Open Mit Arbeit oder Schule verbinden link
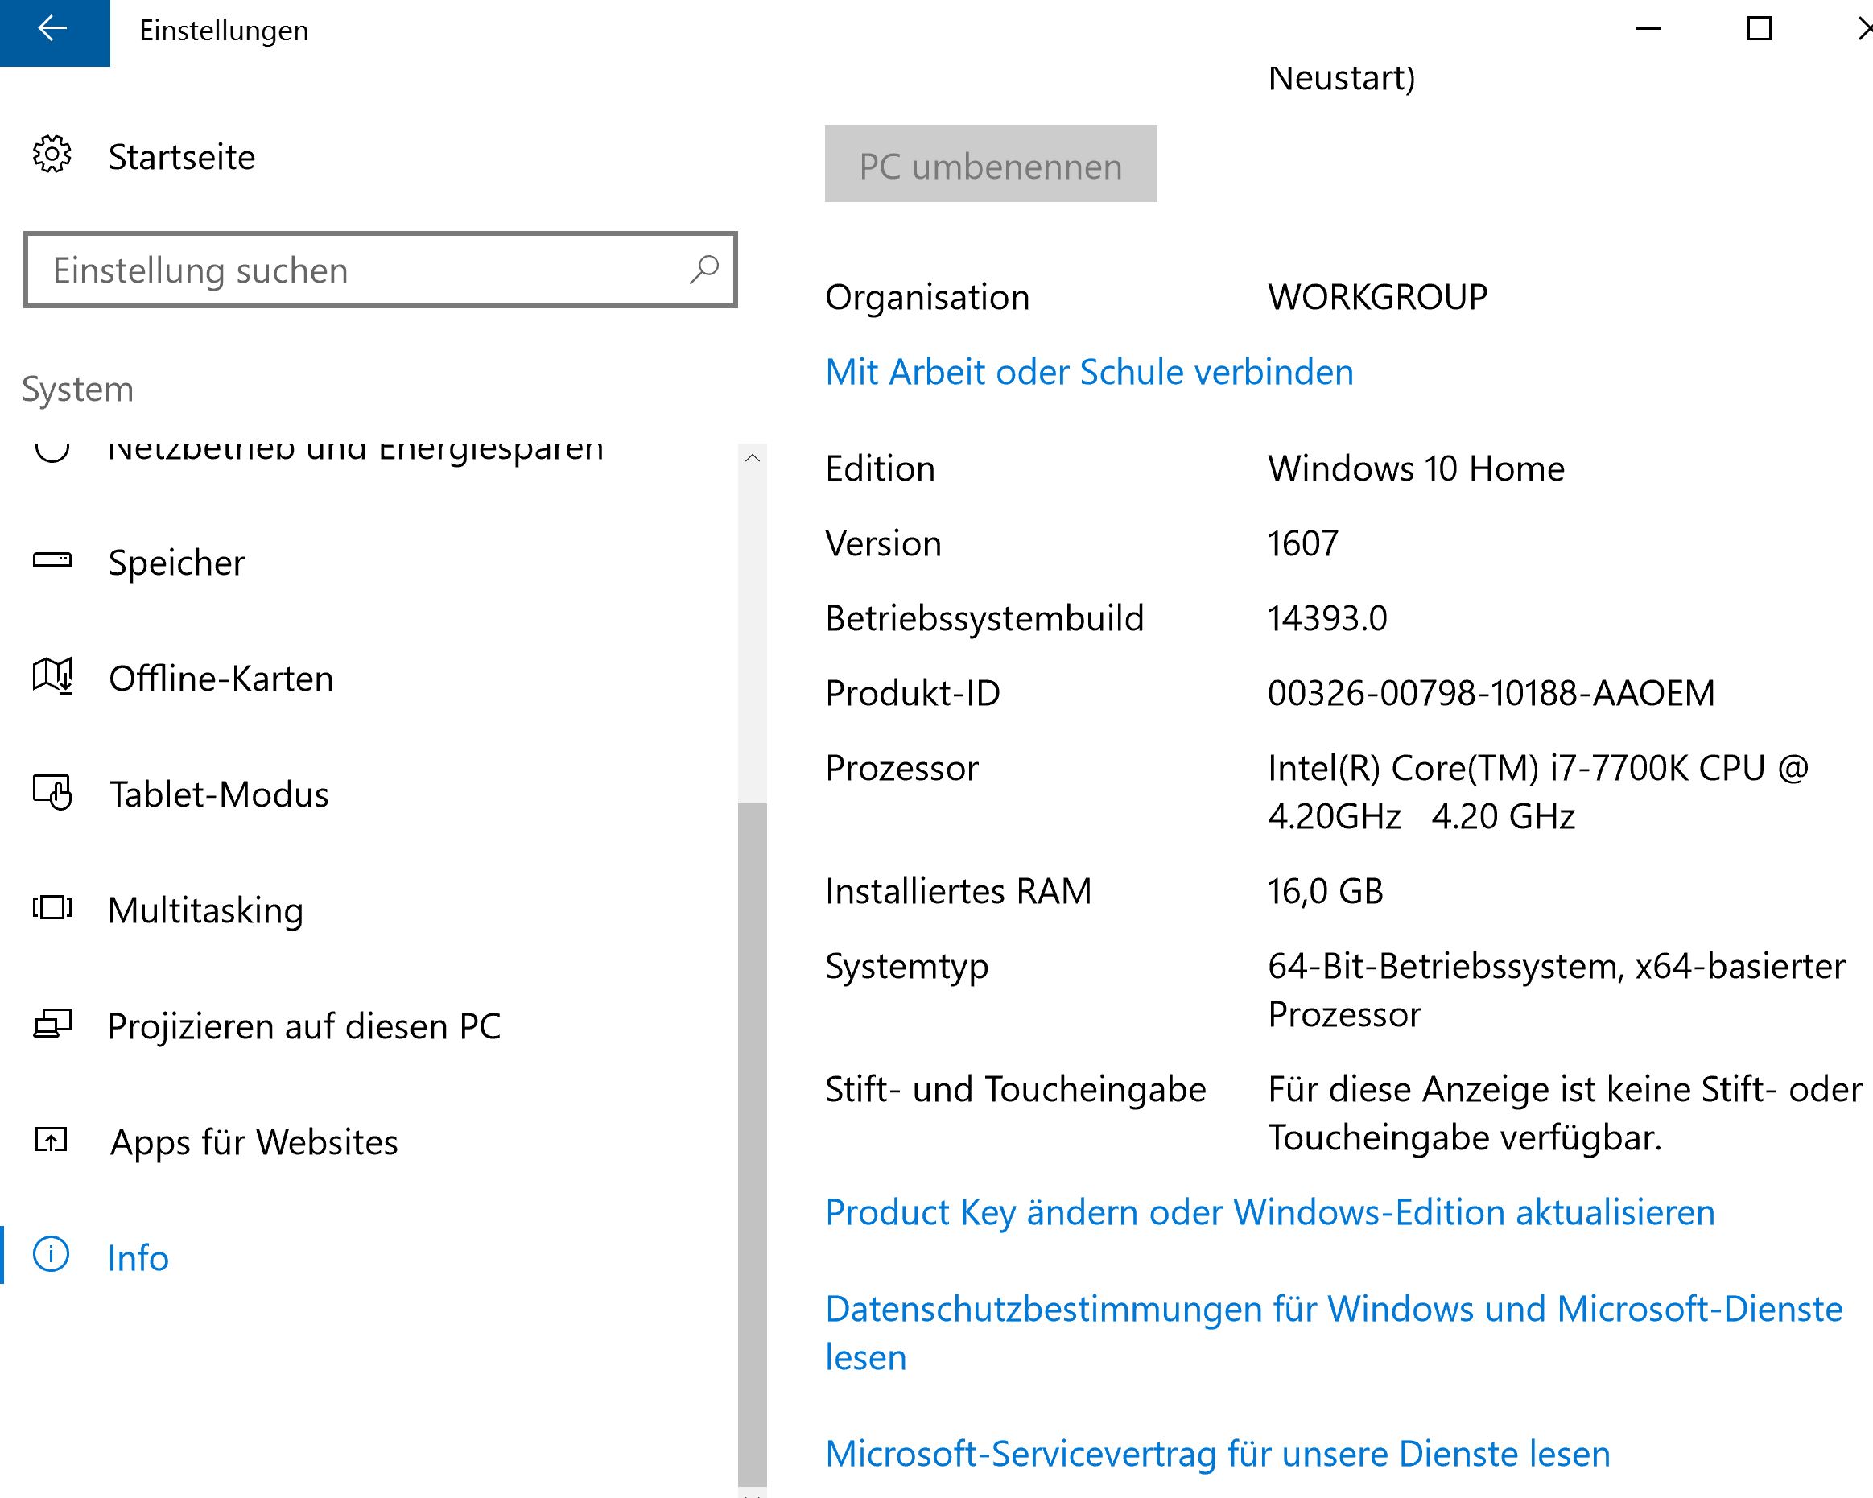This screenshot has height=1498, width=1873. click(1088, 372)
